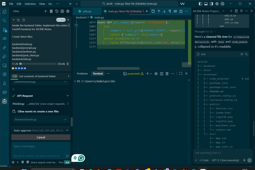255x170 pixels.
Task: Expand Thought for 2s
Action: [x=205, y=32]
